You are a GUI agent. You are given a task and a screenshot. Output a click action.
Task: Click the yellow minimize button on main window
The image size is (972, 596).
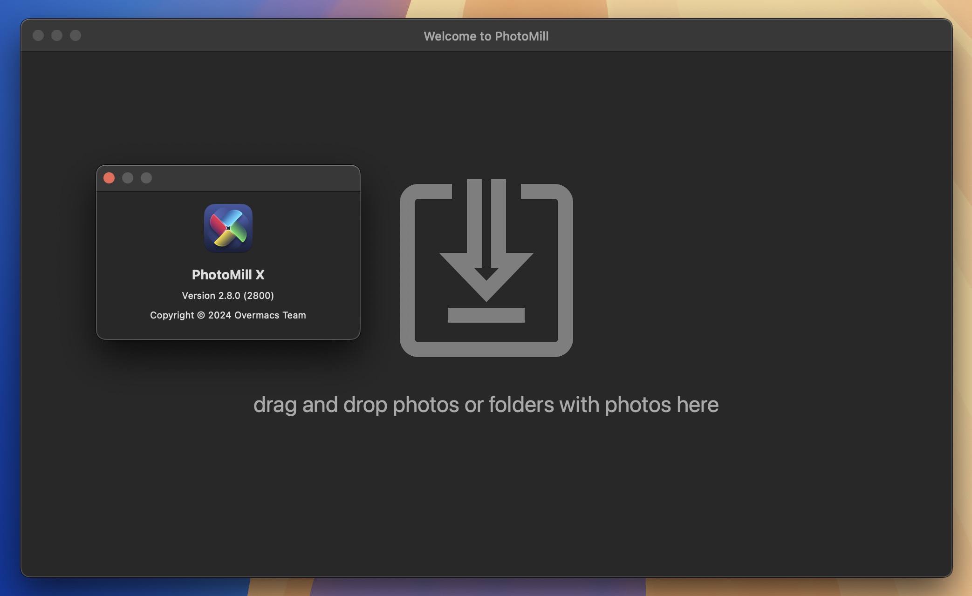pyautogui.click(x=56, y=35)
